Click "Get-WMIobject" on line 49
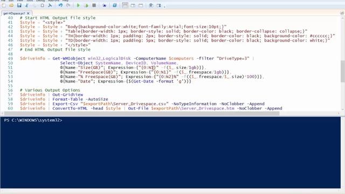This screenshot has height=194, width=345. click(69, 59)
